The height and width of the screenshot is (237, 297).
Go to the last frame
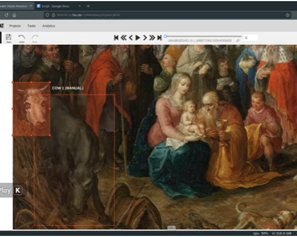click(x=159, y=38)
